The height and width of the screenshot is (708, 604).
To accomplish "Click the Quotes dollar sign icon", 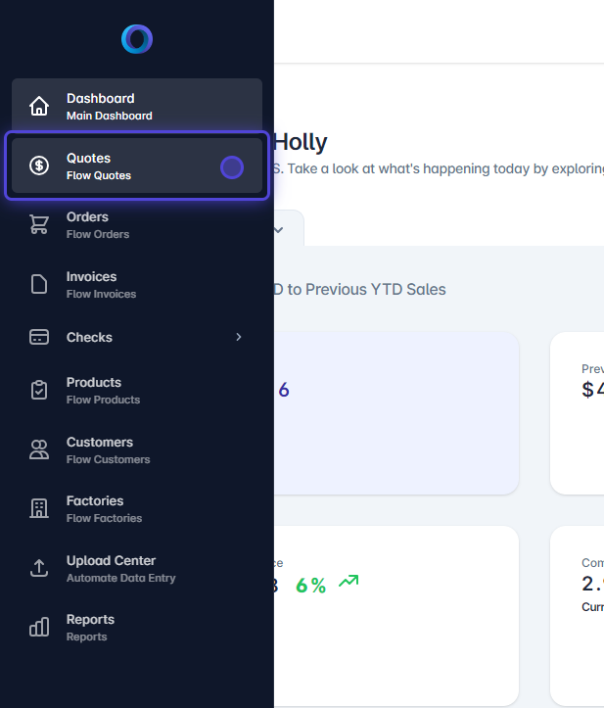I will (39, 166).
